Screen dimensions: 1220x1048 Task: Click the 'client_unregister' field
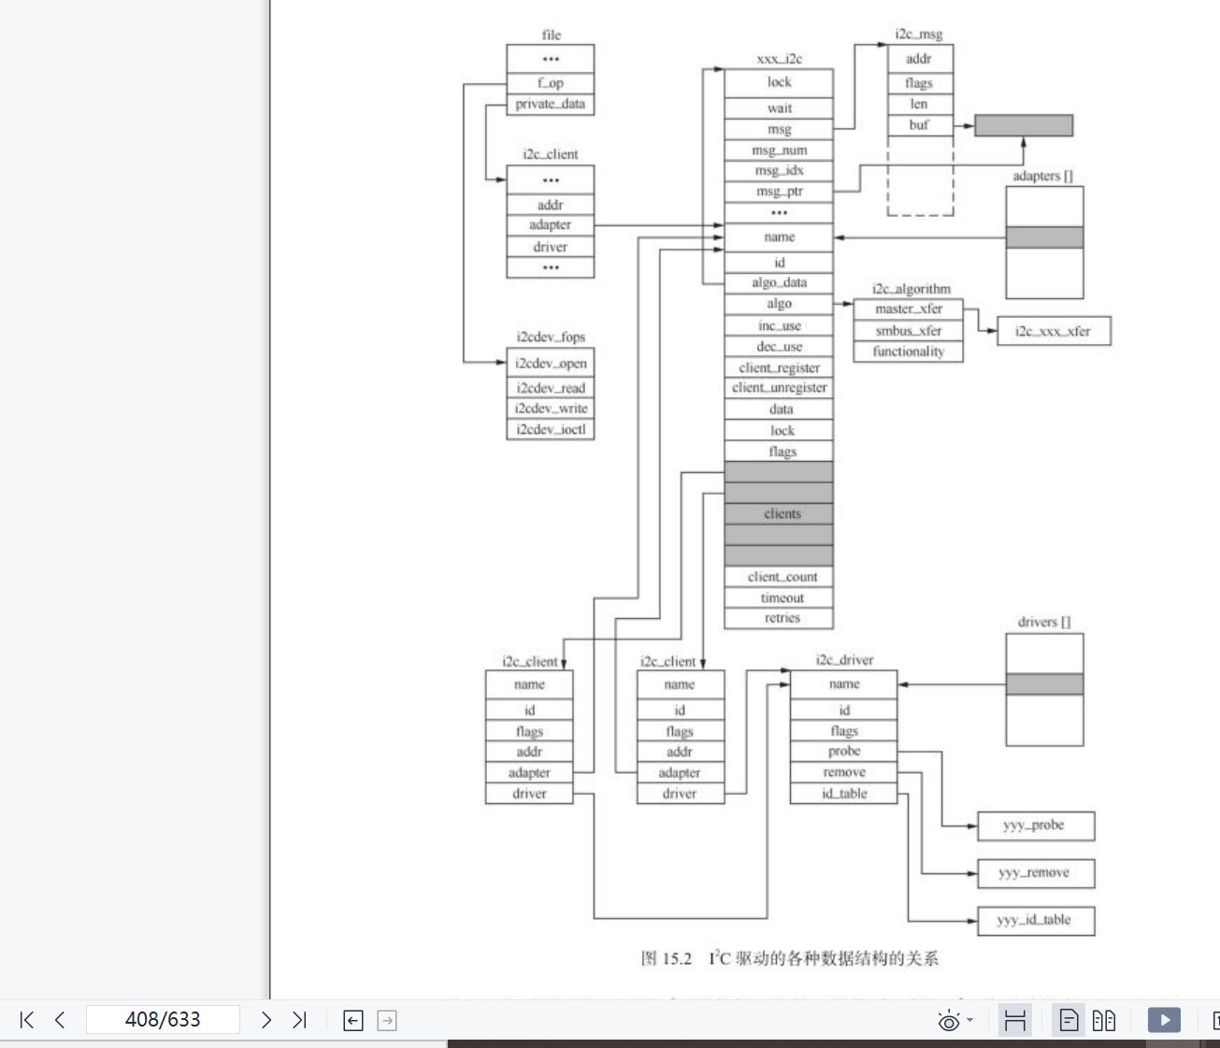click(779, 388)
